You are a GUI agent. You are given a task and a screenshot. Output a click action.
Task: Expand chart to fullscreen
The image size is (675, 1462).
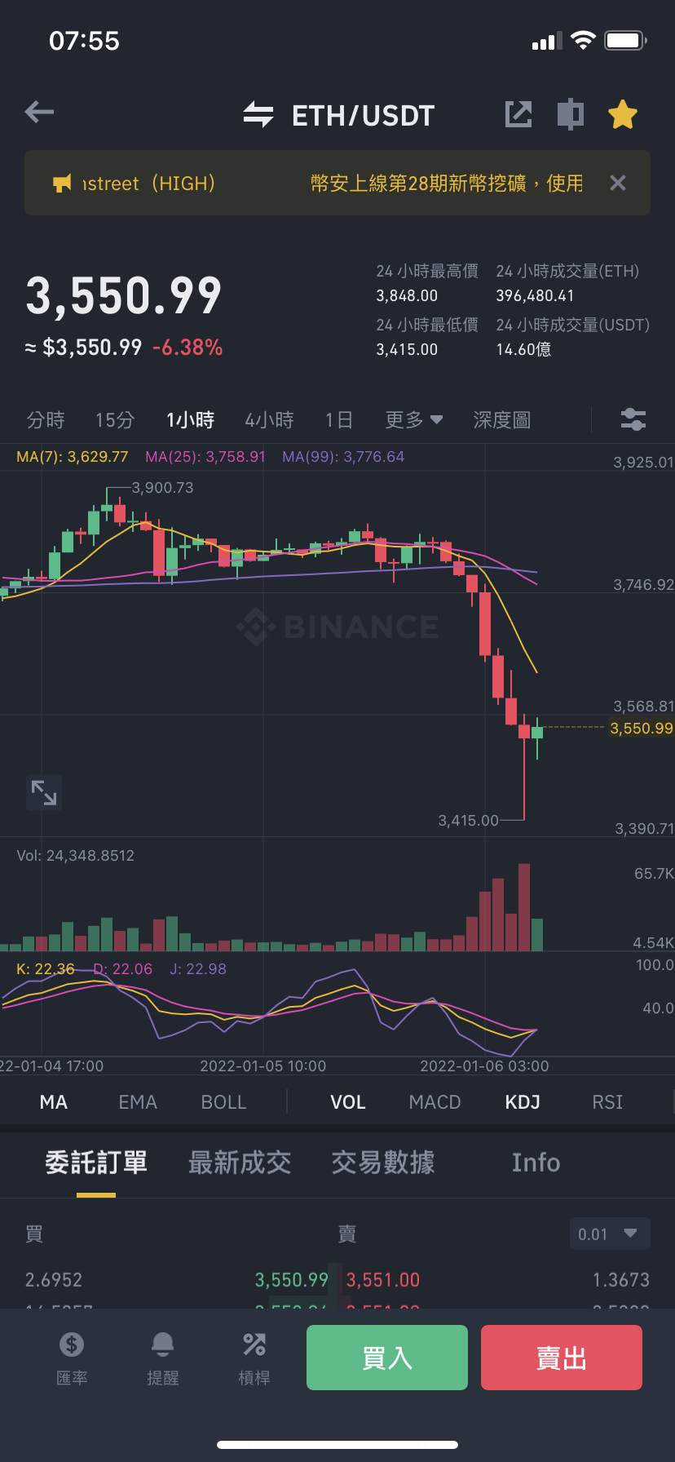click(44, 792)
